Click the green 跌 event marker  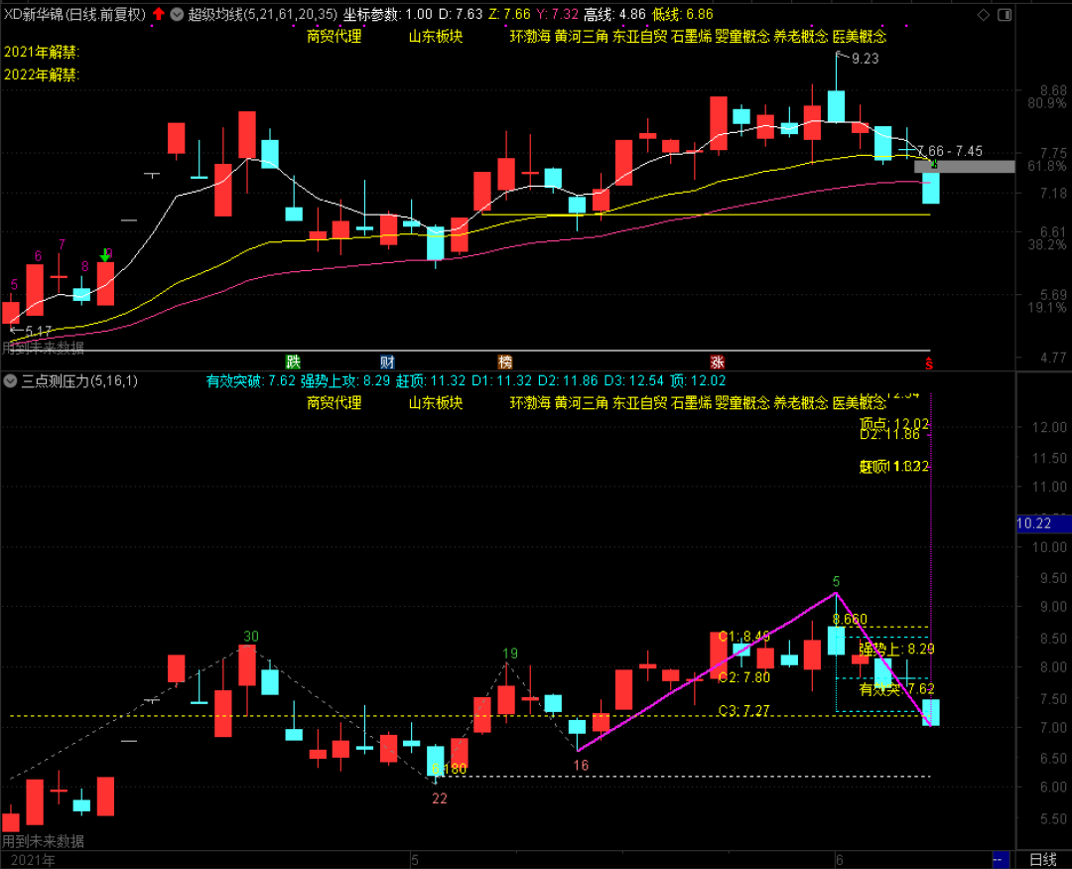coord(293,362)
